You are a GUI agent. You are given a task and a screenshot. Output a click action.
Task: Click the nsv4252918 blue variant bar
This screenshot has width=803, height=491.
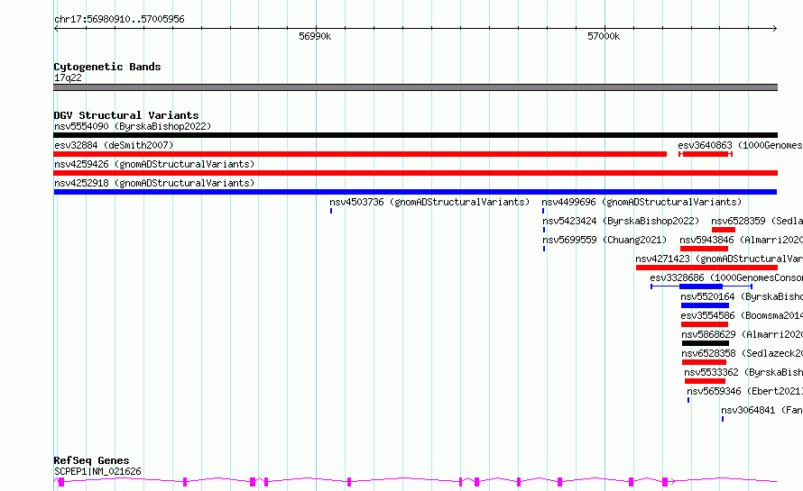[415, 192]
